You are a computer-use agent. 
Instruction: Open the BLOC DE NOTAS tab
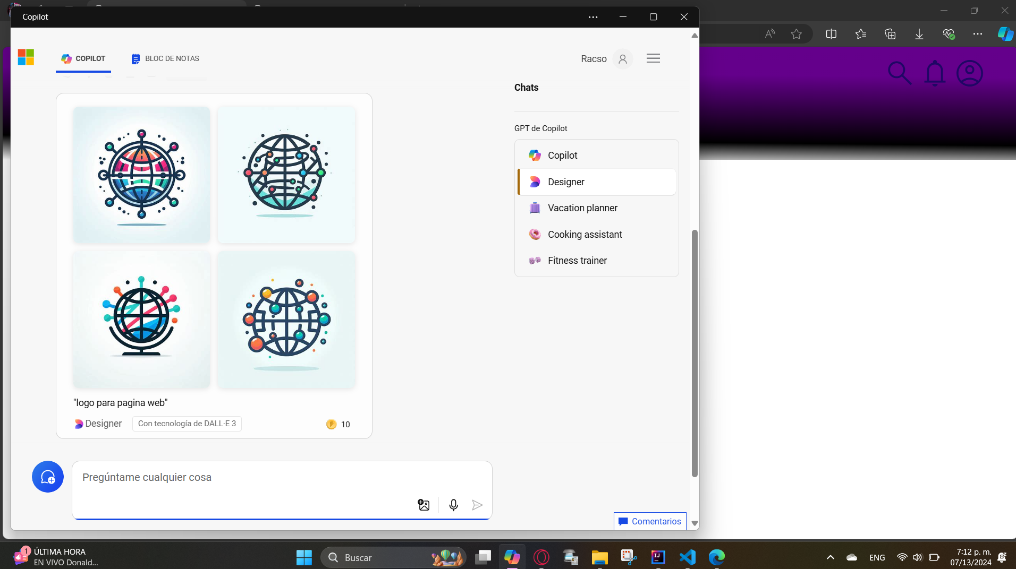165,58
